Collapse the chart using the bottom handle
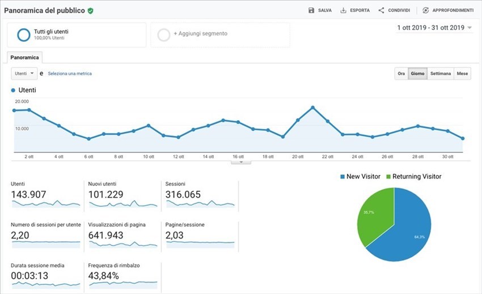Screen dimensions: 482x294 pos(241,161)
